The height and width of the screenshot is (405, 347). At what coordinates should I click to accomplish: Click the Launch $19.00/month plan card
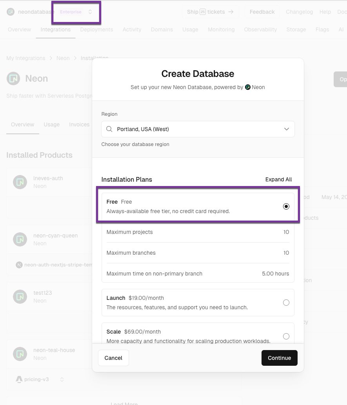198,303
